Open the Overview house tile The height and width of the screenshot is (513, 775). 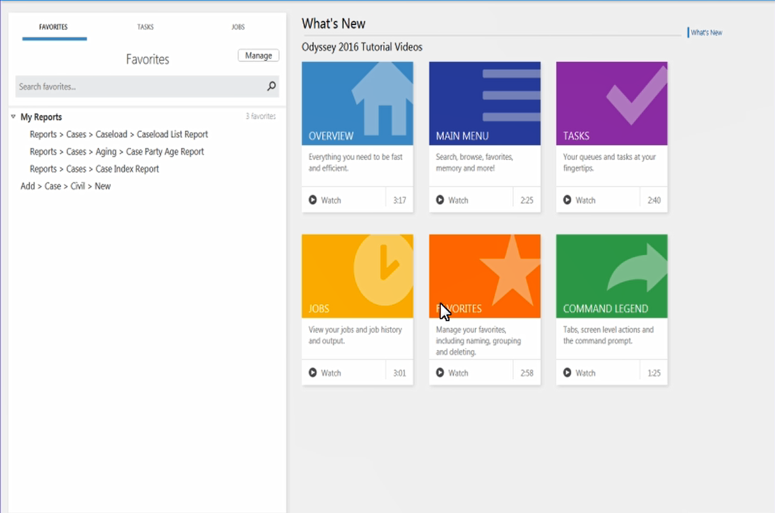coord(357,104)
